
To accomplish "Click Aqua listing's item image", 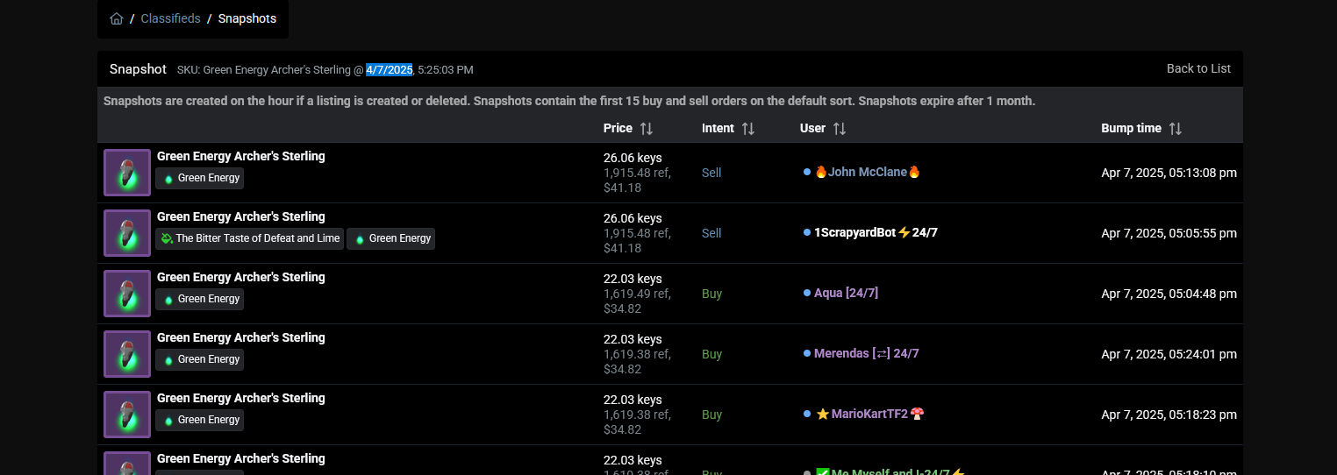I will tap(127, 294).
